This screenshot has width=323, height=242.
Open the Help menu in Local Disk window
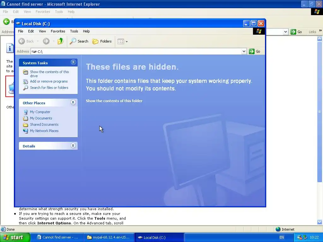tap(86, 31)
